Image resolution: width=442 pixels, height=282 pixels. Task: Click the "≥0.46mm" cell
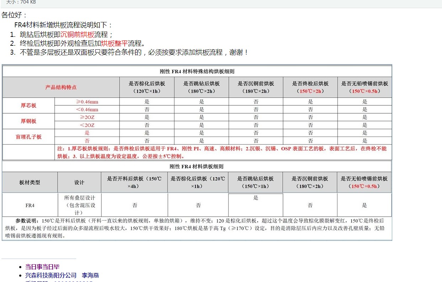click(x=87, y=102)
